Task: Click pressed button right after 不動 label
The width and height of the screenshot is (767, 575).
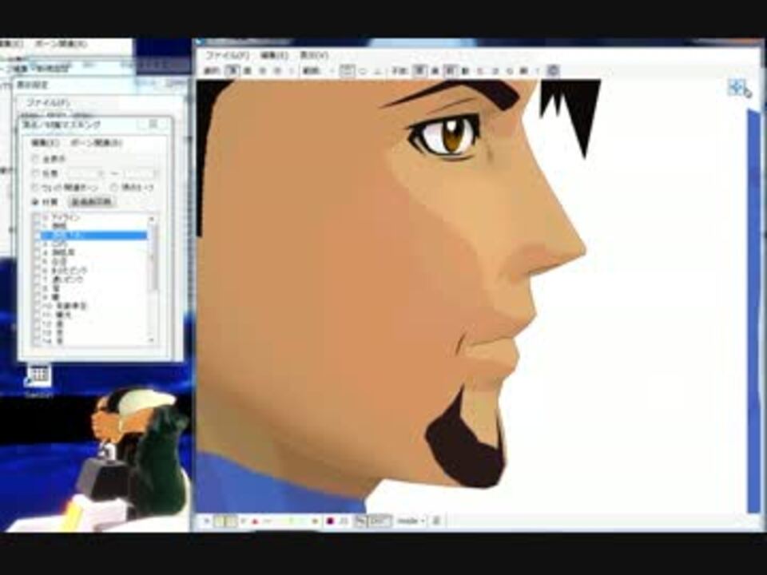Action: [x=419, y=71]
